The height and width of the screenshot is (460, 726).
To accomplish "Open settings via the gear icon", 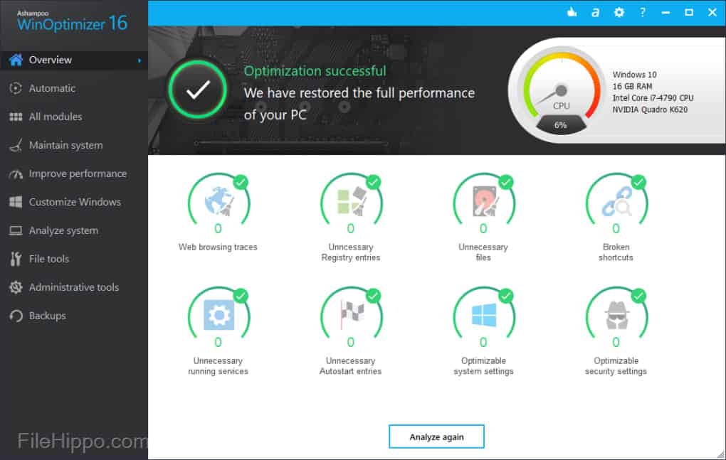I will pos(619,12).
